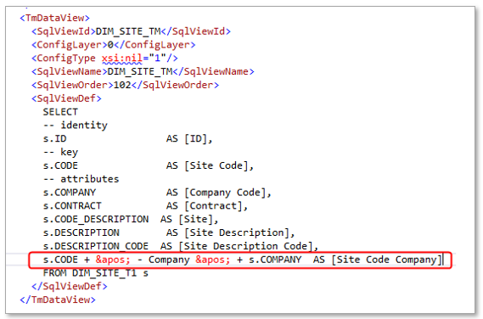Click the '-- key' comment
The height and width of the screenshot is (319, 483).
coord(60,152)
